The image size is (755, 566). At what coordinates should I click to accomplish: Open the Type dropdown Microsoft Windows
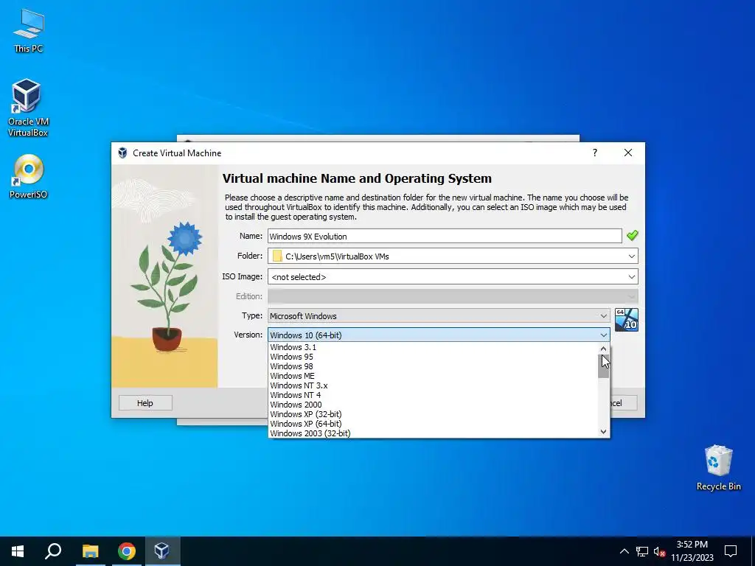[439, 315]
